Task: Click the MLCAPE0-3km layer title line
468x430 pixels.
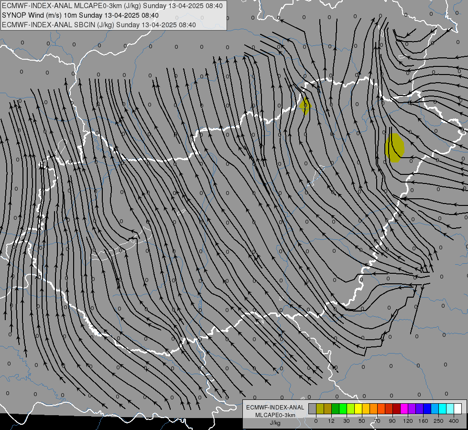Action: coord(112,6)
